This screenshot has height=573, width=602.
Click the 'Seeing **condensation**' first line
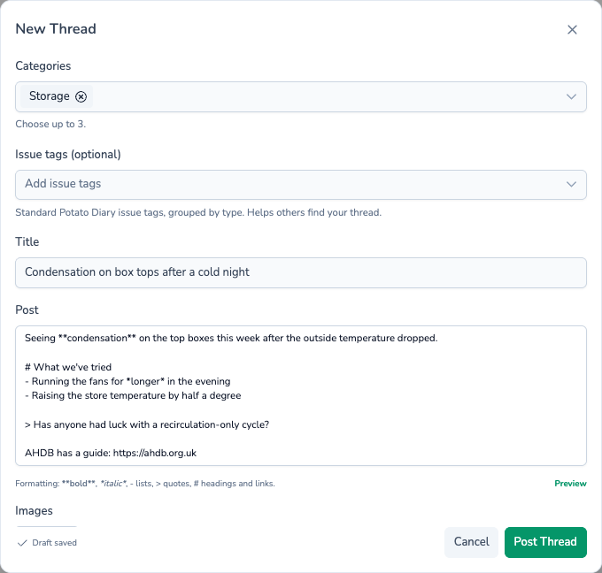tap(231, 338)
